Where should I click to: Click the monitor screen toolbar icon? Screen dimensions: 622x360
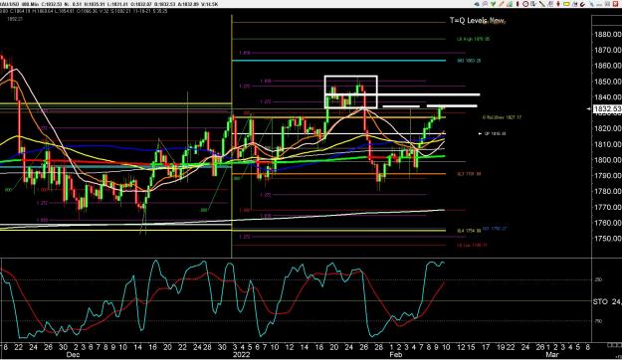575,4
